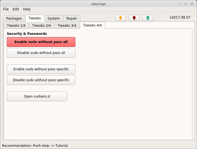Screen dimensions: 197x149
Task: Click Disable sudo without pass specific
Action: 41,80
